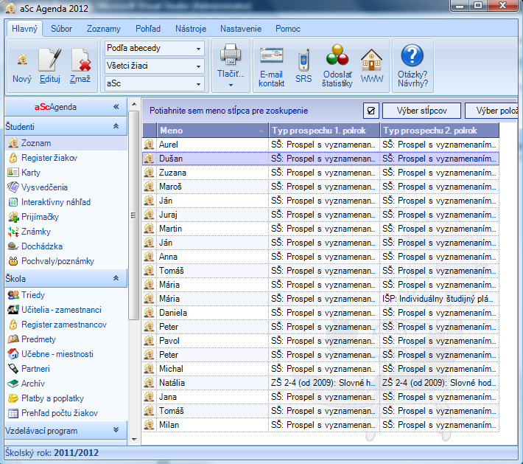Collapse the aScAgenda sidebar panel
The width and height of the screenshot is (523, 464).
(x=116, y=106)
